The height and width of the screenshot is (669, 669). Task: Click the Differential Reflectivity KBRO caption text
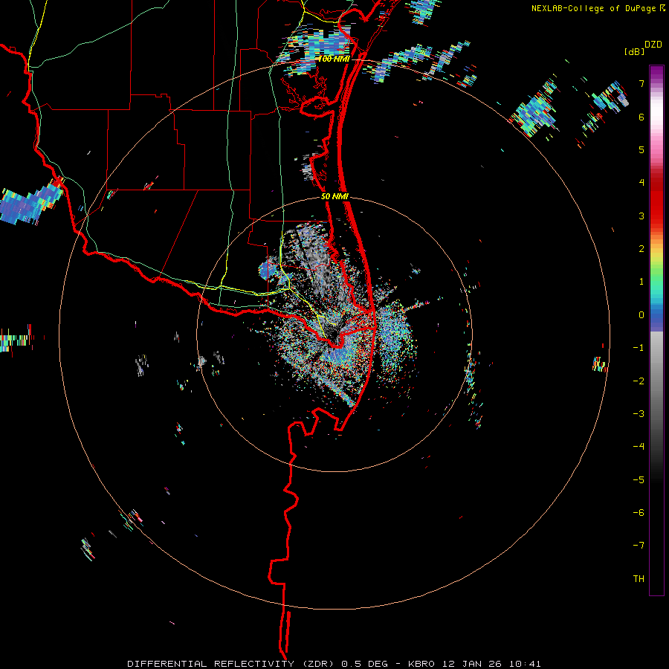pyautogui.click(x=334, y=664)
